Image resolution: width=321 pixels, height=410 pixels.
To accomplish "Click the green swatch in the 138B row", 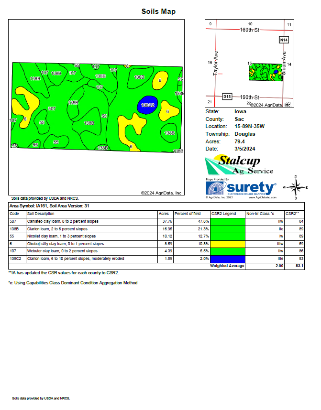I will tap(228, 229).
